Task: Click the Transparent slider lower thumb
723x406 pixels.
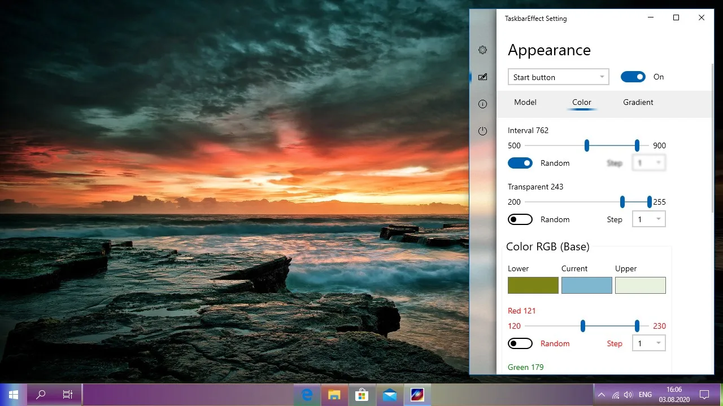Action: click(622, 202)
